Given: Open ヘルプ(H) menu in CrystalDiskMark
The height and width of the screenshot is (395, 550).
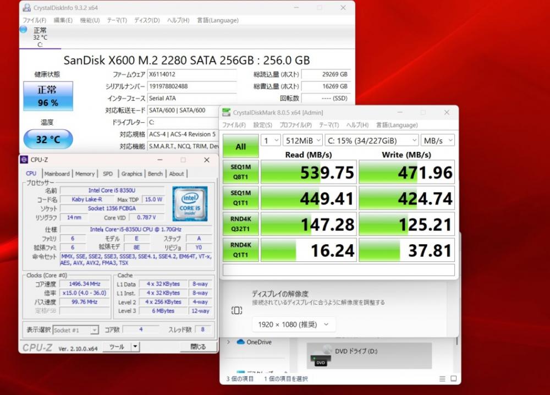Looking at the screenshot, I should [358, 125].
